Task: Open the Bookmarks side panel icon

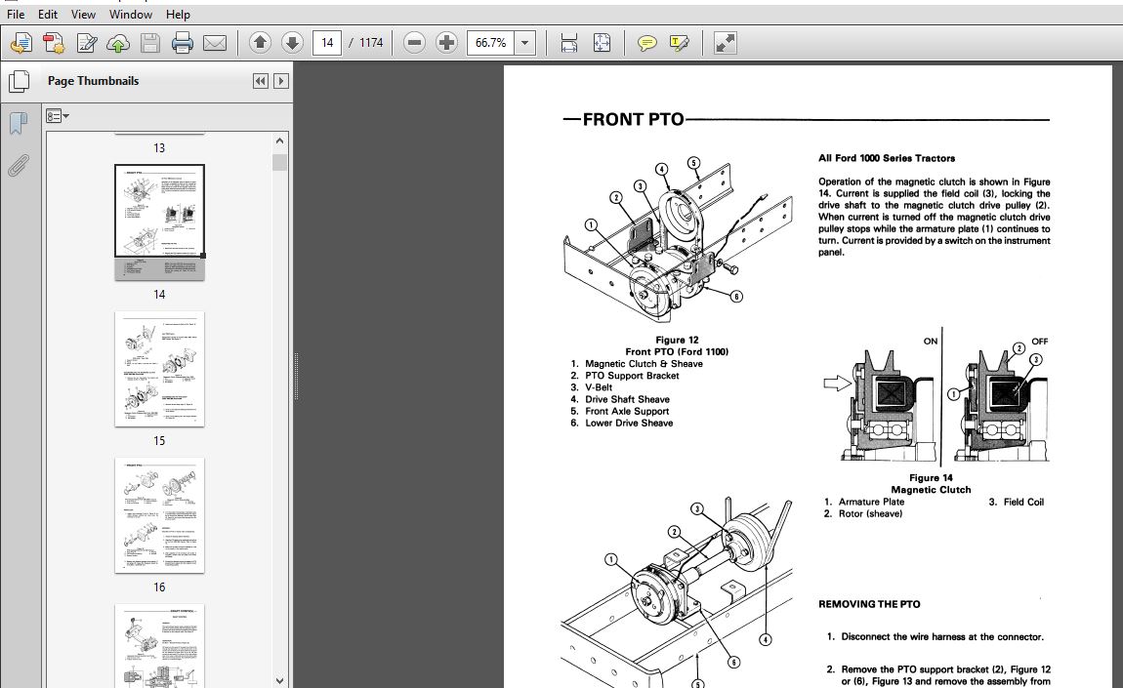Action: click(19, 123)
